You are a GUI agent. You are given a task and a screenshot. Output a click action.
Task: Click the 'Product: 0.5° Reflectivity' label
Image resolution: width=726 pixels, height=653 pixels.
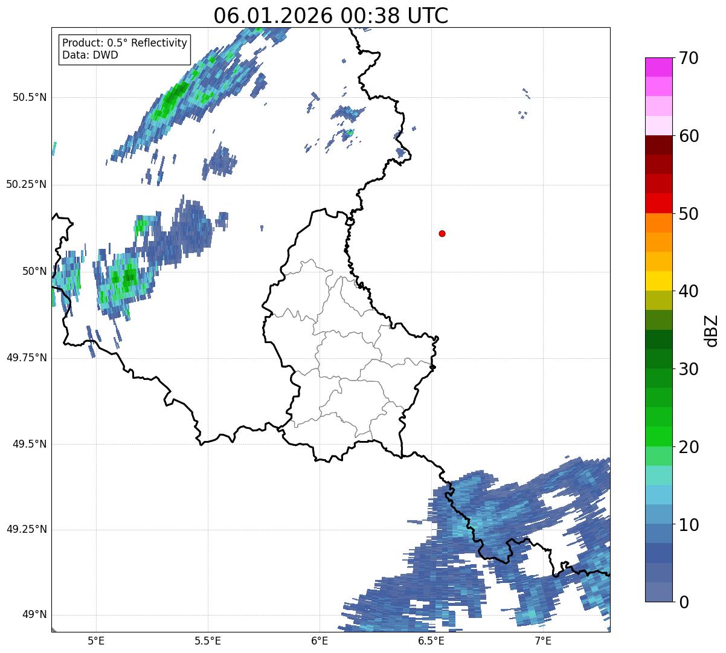click(x=125, y=43)
